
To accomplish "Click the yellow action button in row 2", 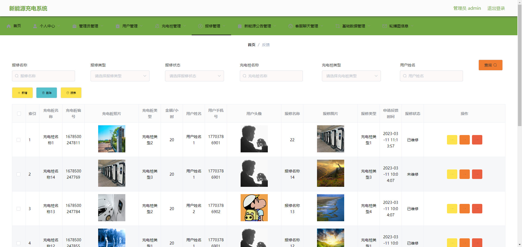I will (452, 174).
